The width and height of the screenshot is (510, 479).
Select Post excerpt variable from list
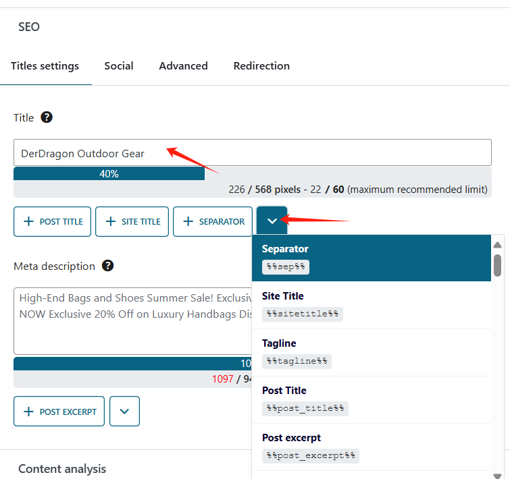[371, 447]
